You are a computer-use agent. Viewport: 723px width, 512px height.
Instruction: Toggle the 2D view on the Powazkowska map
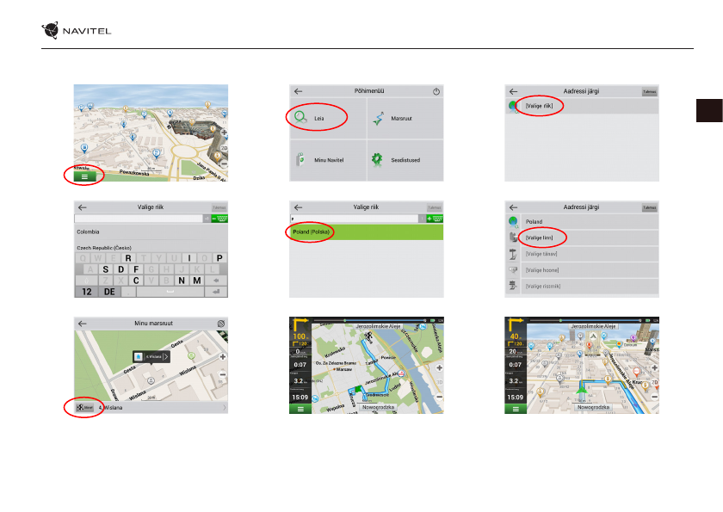coord(223,148)
